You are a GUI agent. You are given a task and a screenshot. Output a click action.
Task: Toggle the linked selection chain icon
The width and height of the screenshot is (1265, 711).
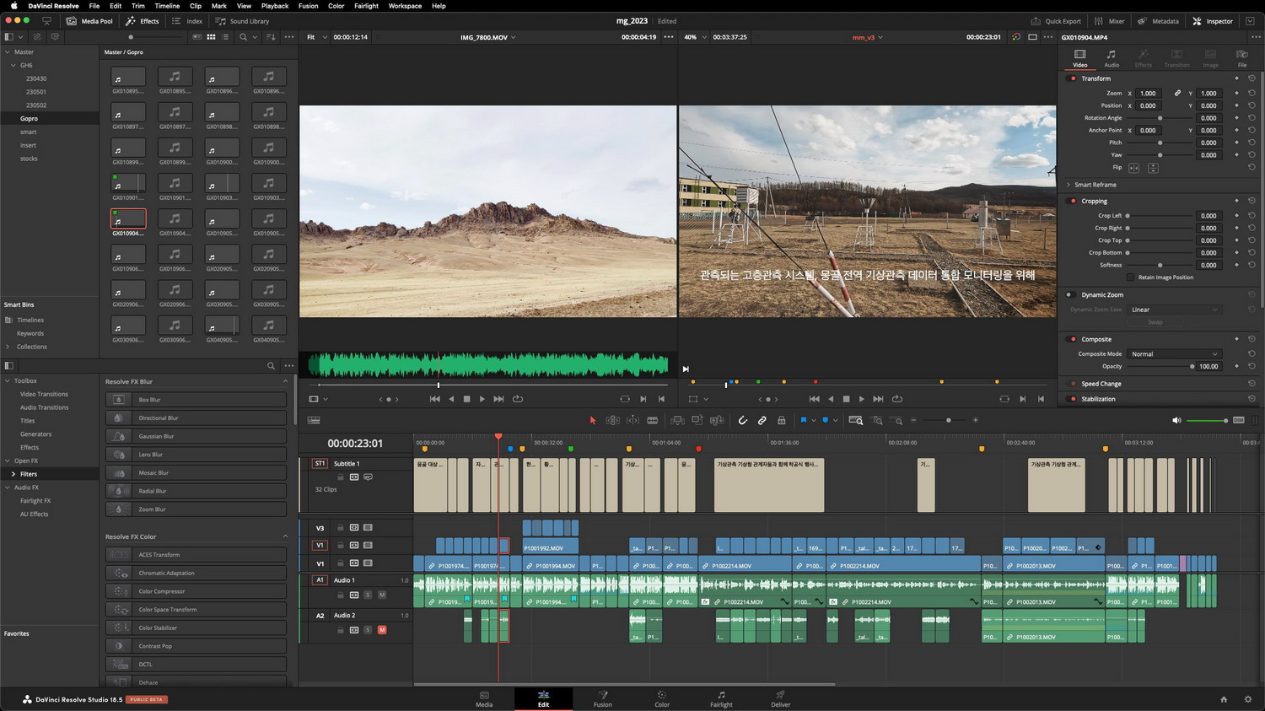pyautogui.click(x=762, y=420)
